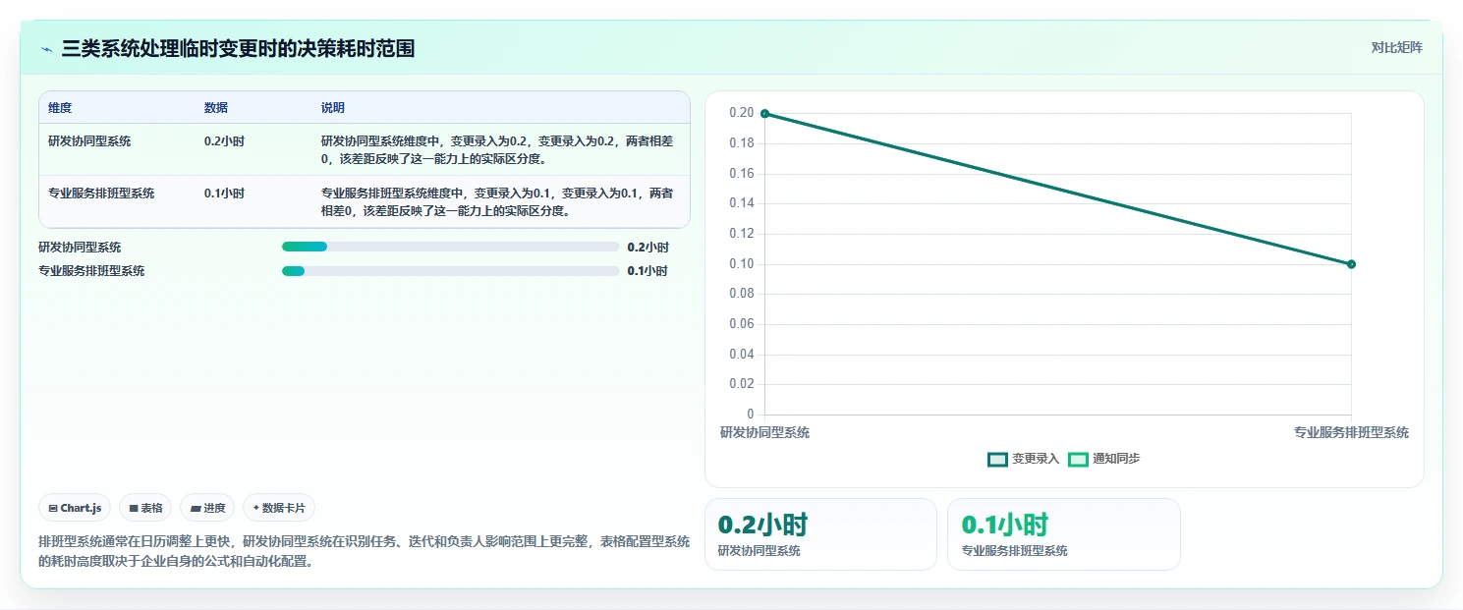Click the chart data point at 0.20

coord(764,114)
